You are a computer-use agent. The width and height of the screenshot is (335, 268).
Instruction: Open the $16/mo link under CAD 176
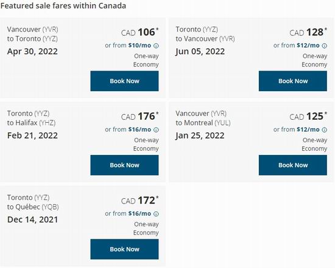[139, 129]
